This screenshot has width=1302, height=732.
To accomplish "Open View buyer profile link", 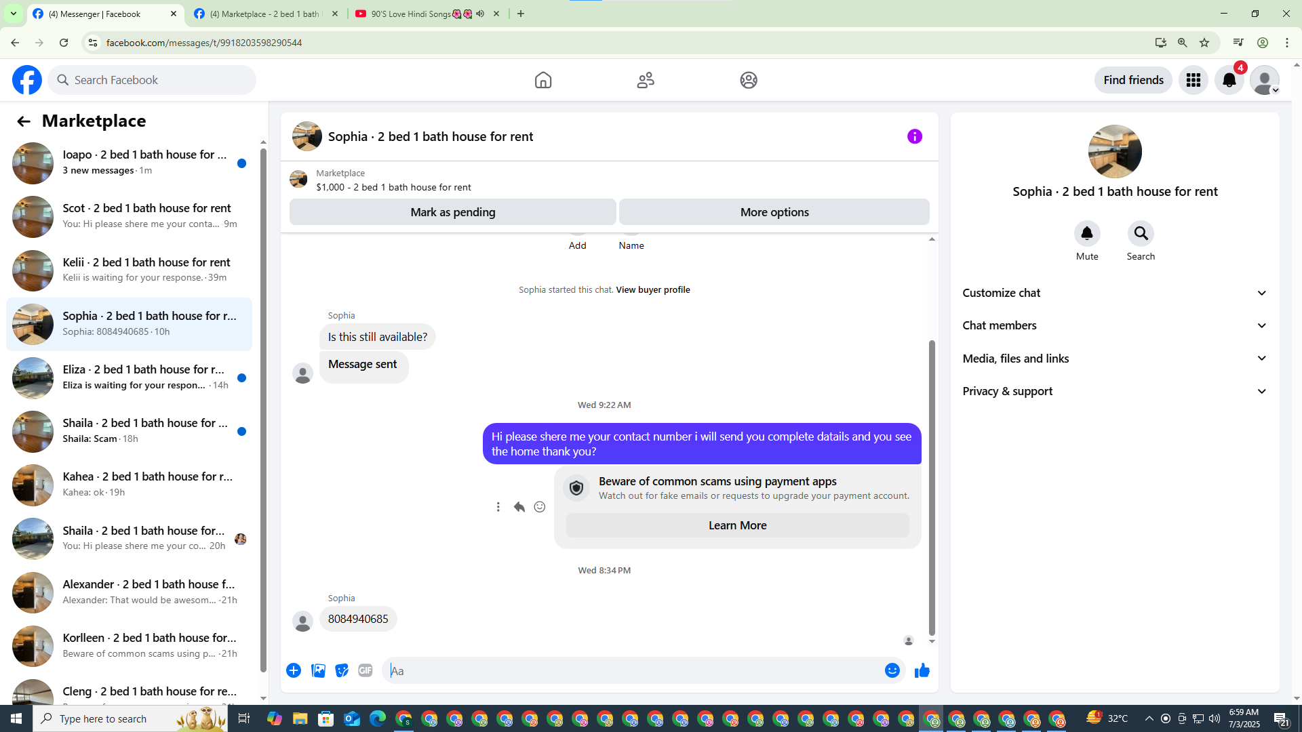I will point(652,290).
